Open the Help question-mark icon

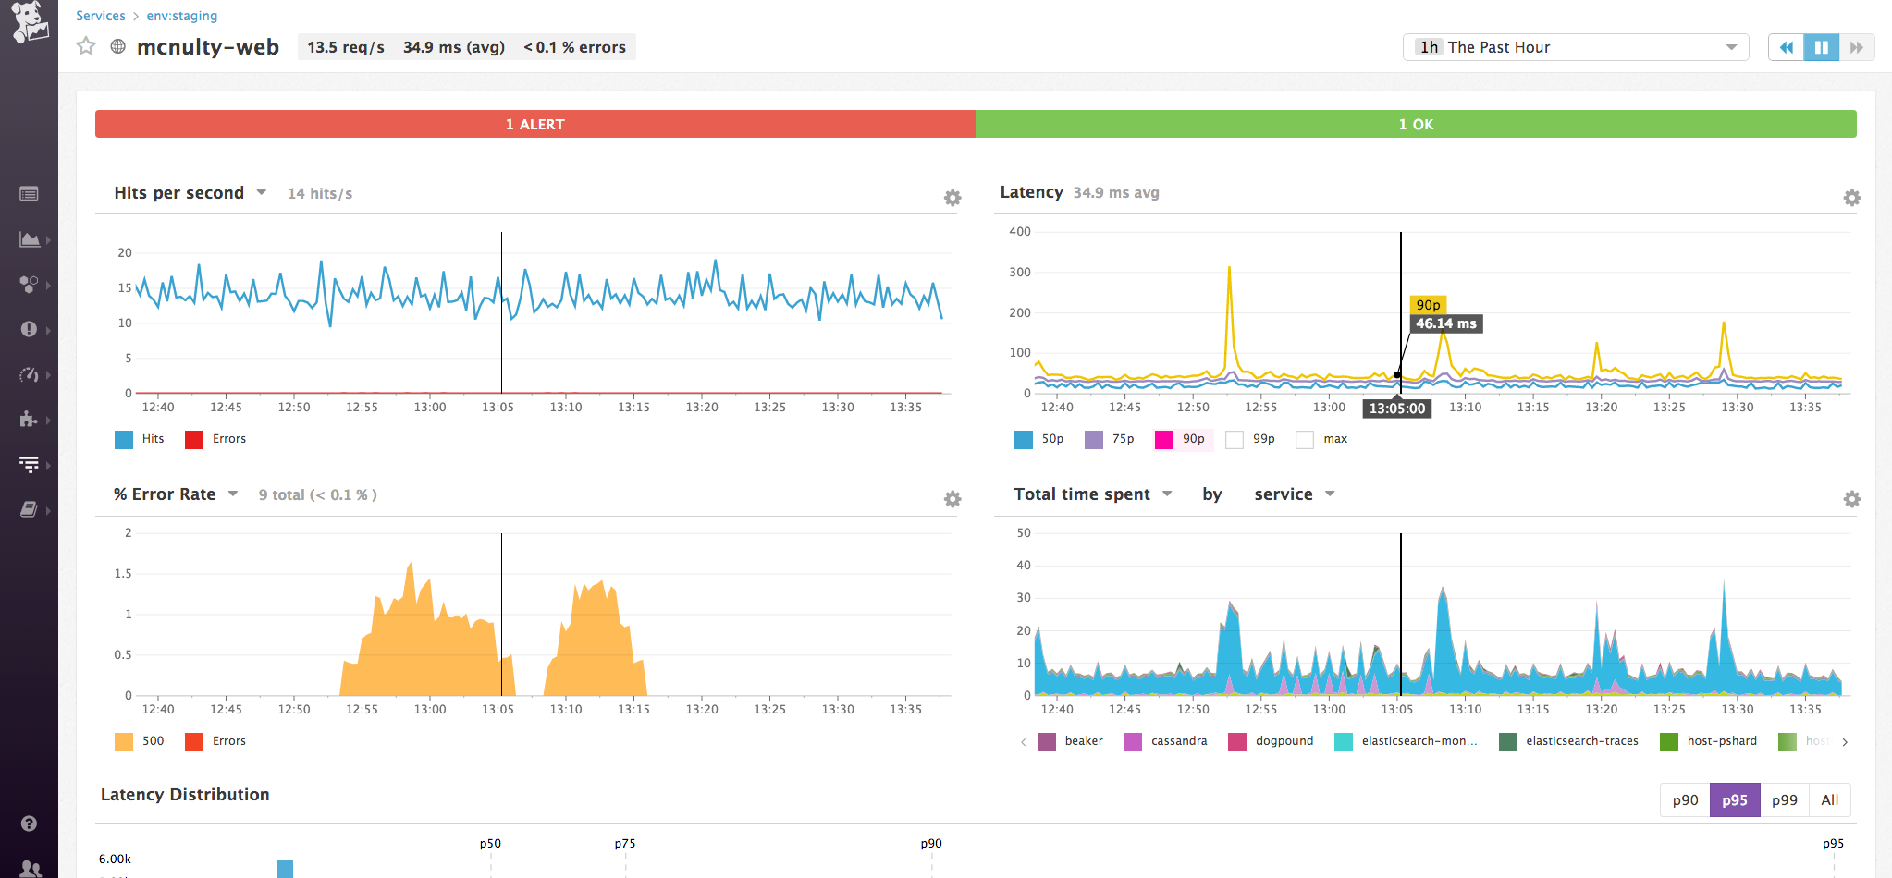click(30, 824)
